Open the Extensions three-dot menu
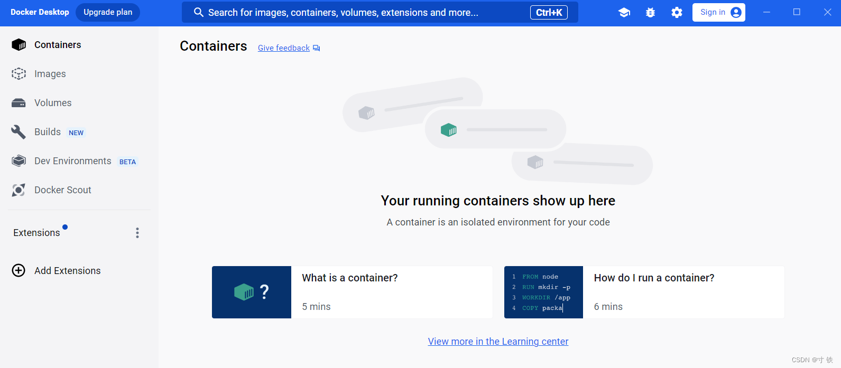This screenshot has height=368, width=841. pos(137,233)
